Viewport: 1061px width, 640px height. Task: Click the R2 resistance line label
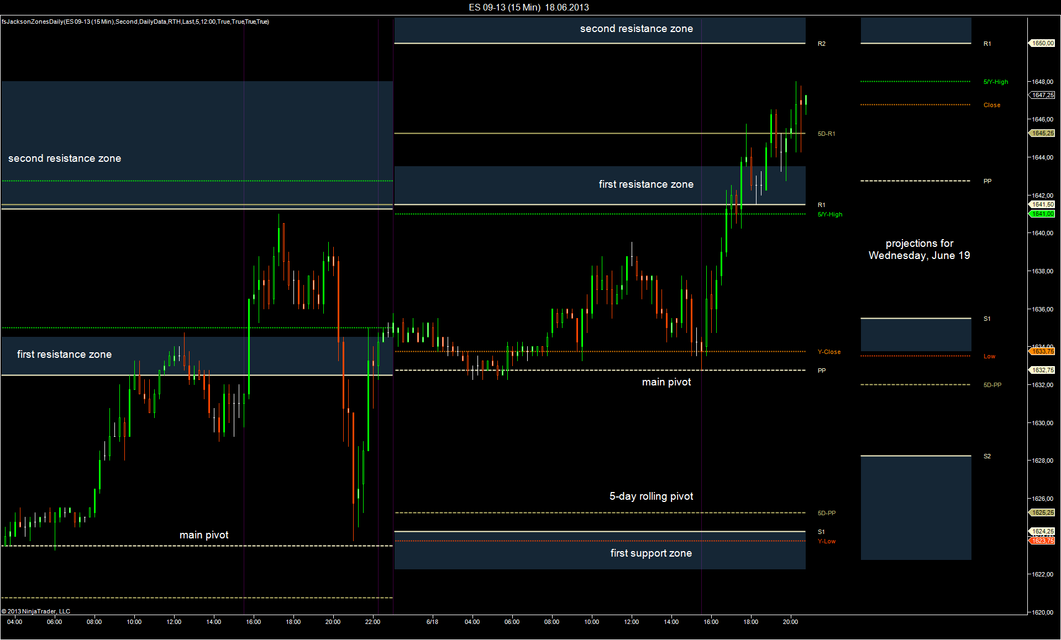click(x=822, y=44)
